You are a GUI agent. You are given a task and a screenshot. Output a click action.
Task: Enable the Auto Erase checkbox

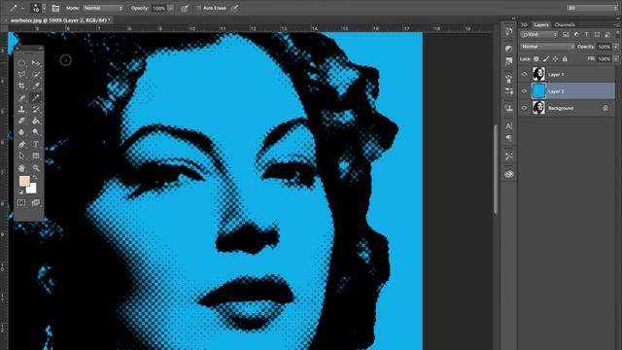click(198, 8)
